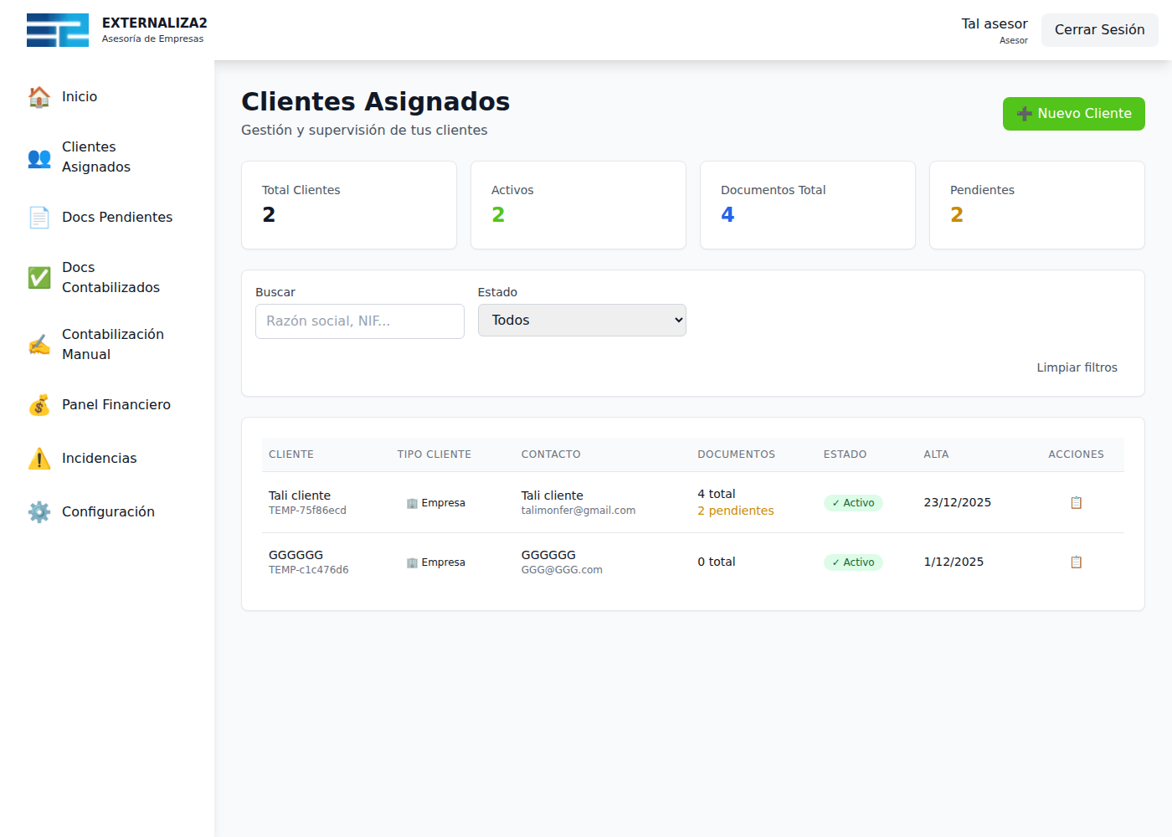
Task: Click the 2 pendientes link for Tali cliente
Action: 735,511
